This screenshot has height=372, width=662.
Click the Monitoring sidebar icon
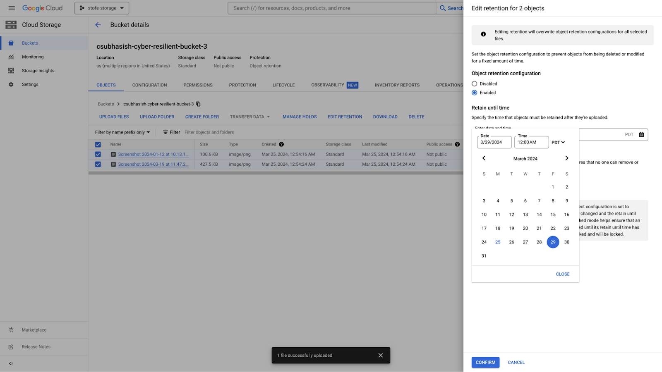click(x=11, y=57)
